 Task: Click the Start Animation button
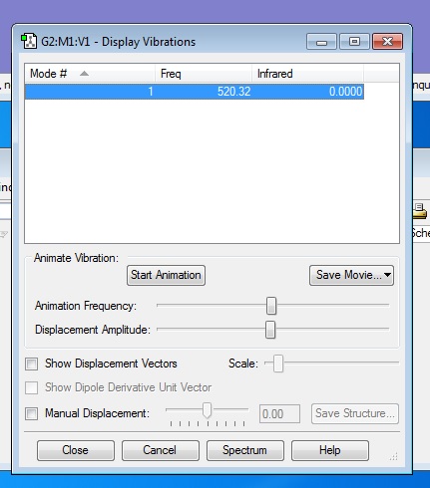pyautogui.click(x=166, y=275)
